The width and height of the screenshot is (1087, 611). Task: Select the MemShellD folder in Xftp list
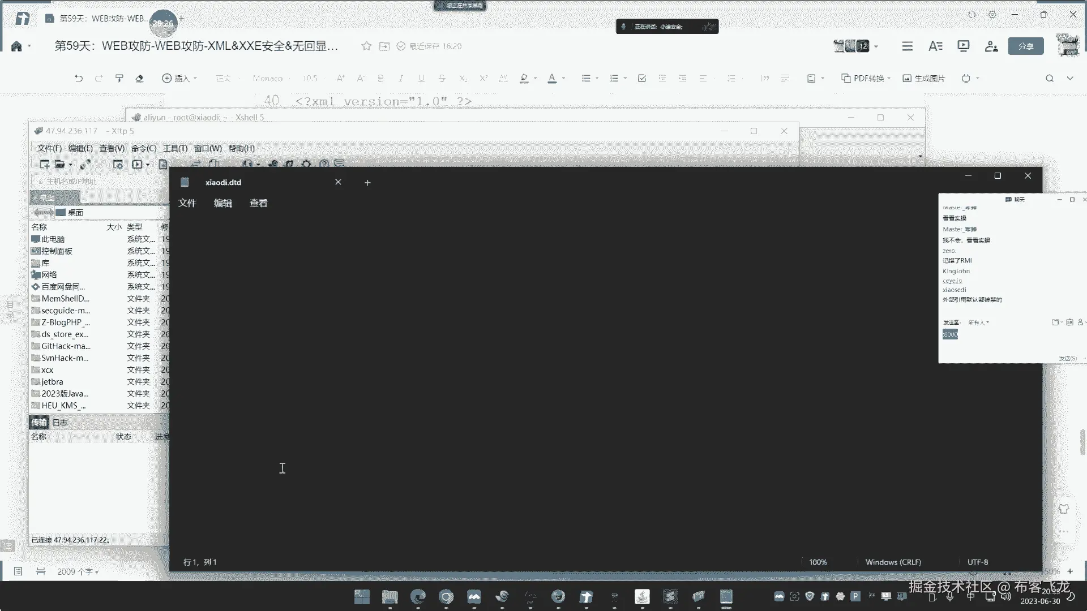tap(65, 298)
